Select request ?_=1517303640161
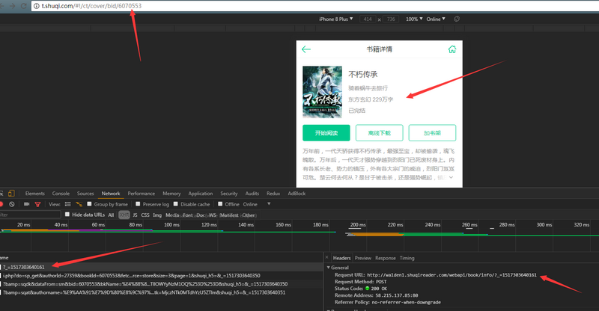This screenshot has height=311, width=599. (161, 267)
